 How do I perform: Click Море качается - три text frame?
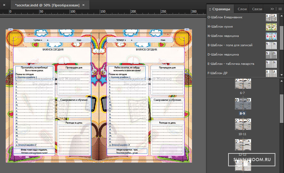tap(127, 151)
